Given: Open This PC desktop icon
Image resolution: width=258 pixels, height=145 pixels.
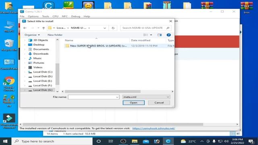Looking at the screenshot, I should pos(9,26).
